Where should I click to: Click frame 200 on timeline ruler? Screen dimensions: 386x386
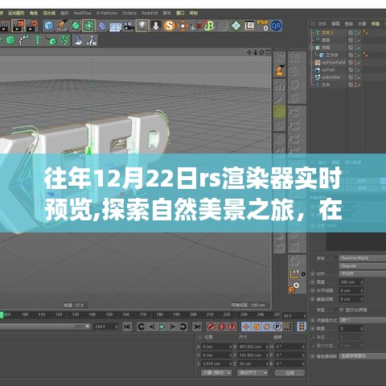click(193, 314)
